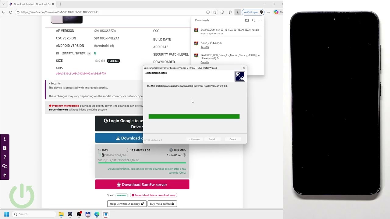
Task: Click Cancel in the MSS InstallWizard
Action: coord(233,139)
